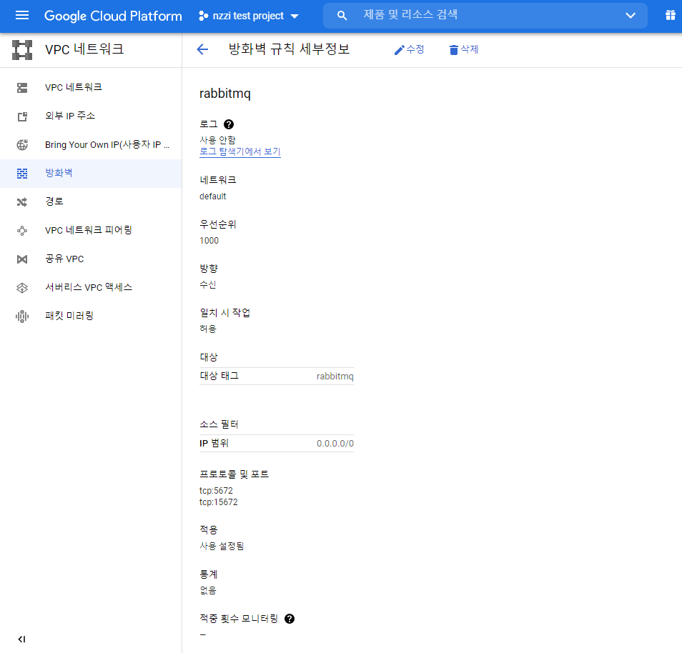Click 사용 설정됨 status text
The image size is (682, 653).
(222, 546)
